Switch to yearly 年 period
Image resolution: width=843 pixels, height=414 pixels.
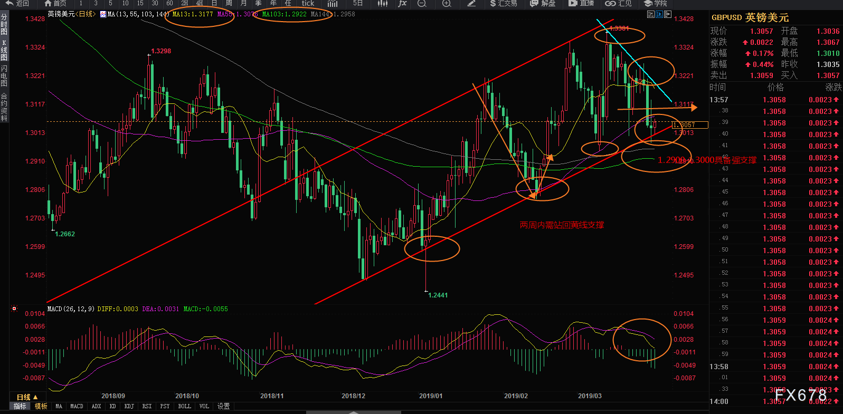(x=273, y=3)
